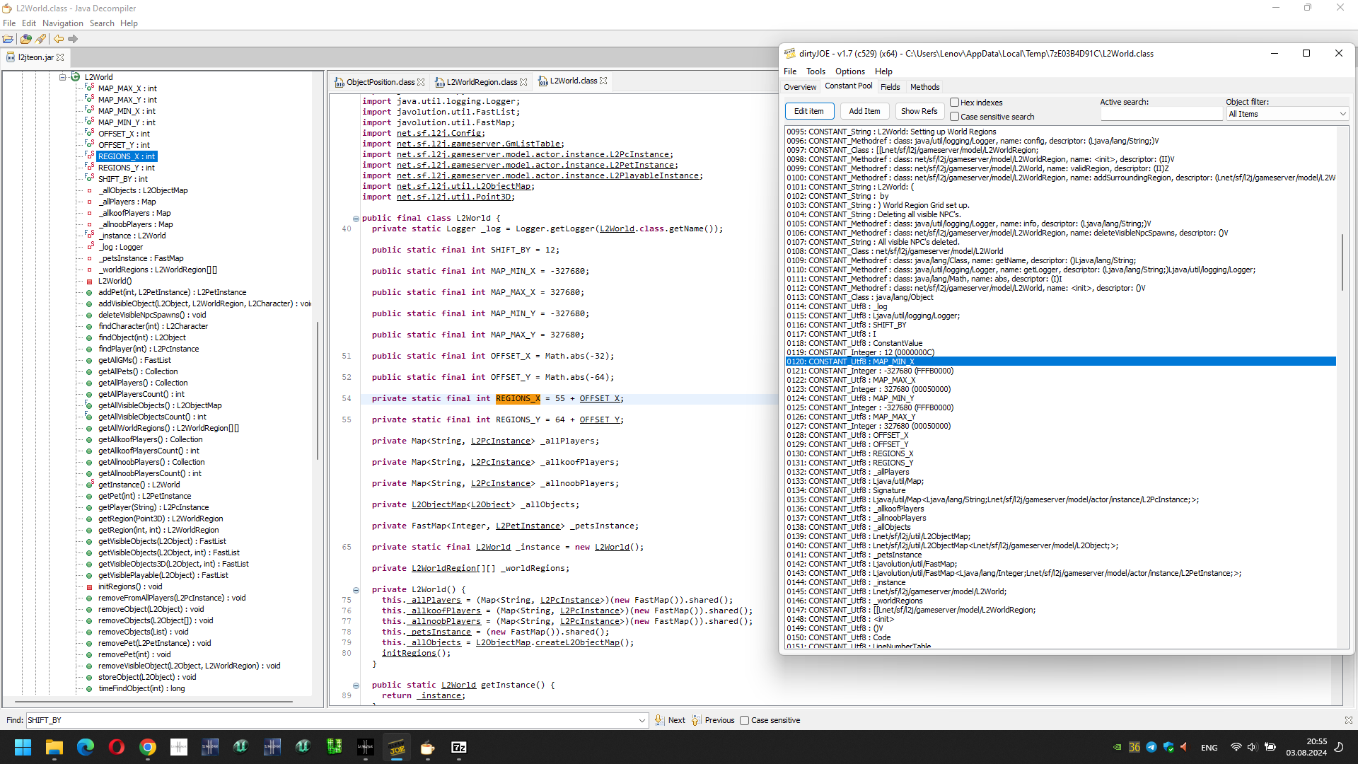The width and height of the screenshot is (1358, 764).
Task: Collapse the L2World tree node
Action: (x=62, y=77)
